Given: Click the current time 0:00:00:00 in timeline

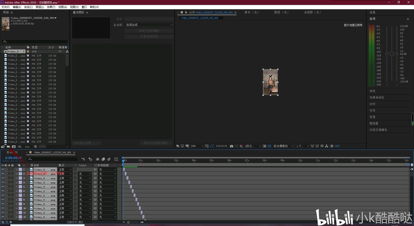Looking at the screenshot, I should tap(14, 158).
